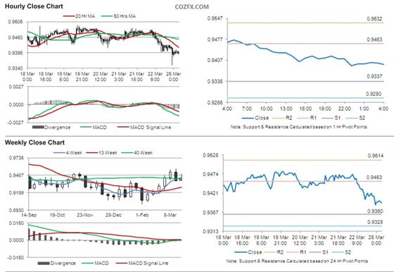The height and width of the screenshot is (272, 394).
Task: Click the S1 value 0.9337 label
Action: tap(374, 76)
